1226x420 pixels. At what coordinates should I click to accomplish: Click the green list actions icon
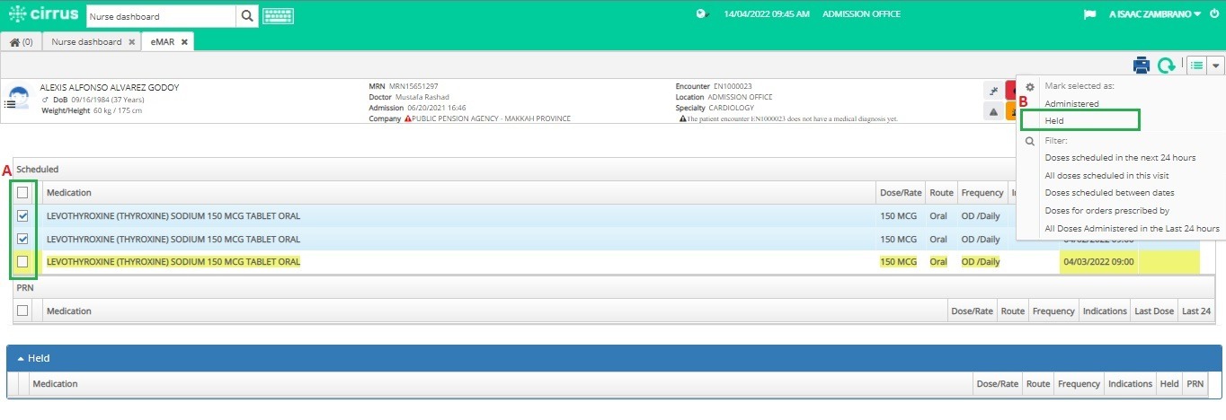point(1197,65)
